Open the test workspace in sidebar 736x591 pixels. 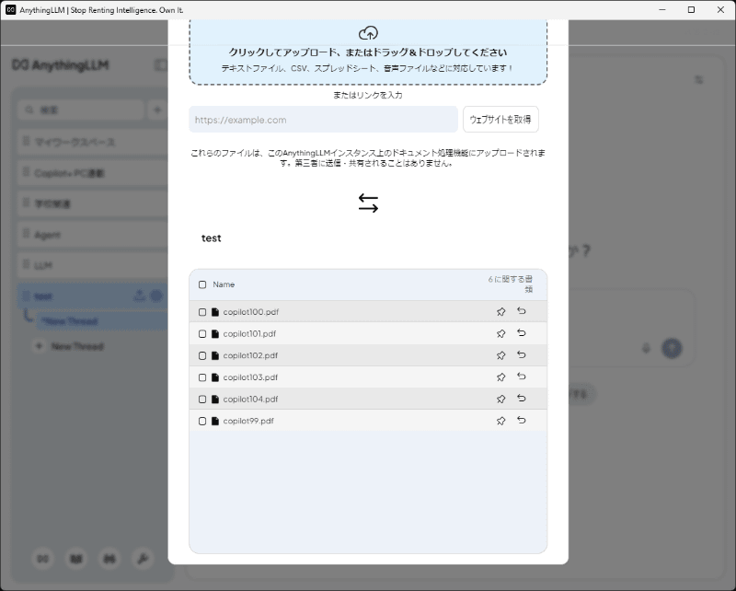[x=93, y=296]
